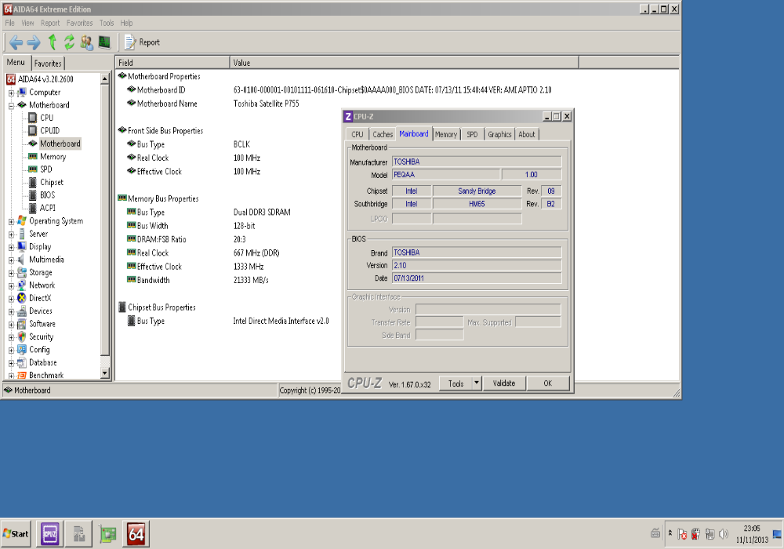Open the Report menu in the menu bar
The width and height of the screenshot is (784, 549).
coord(50,23)
